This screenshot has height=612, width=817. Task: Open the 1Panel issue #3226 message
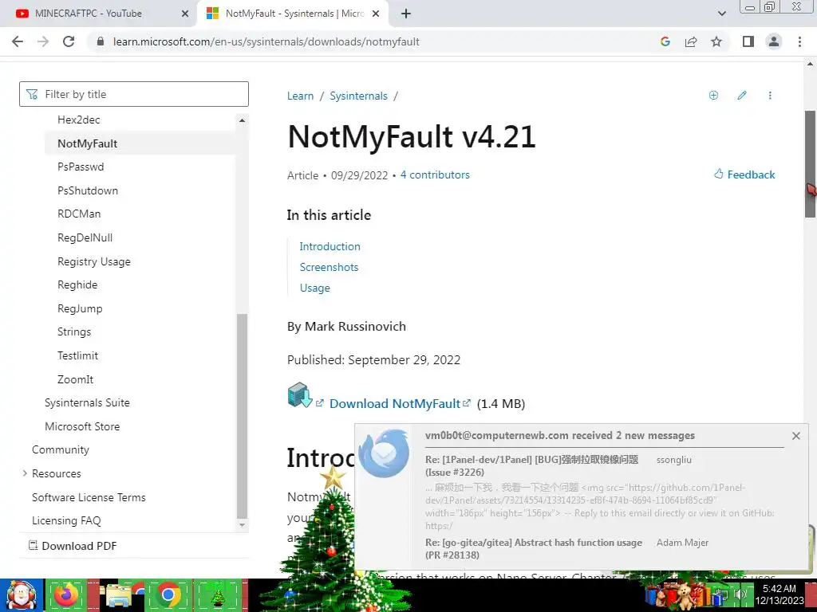(x=531, y=465)
